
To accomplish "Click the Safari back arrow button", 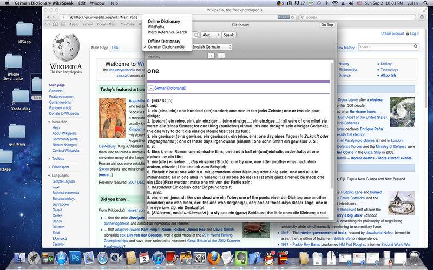I will coord(48,17).
